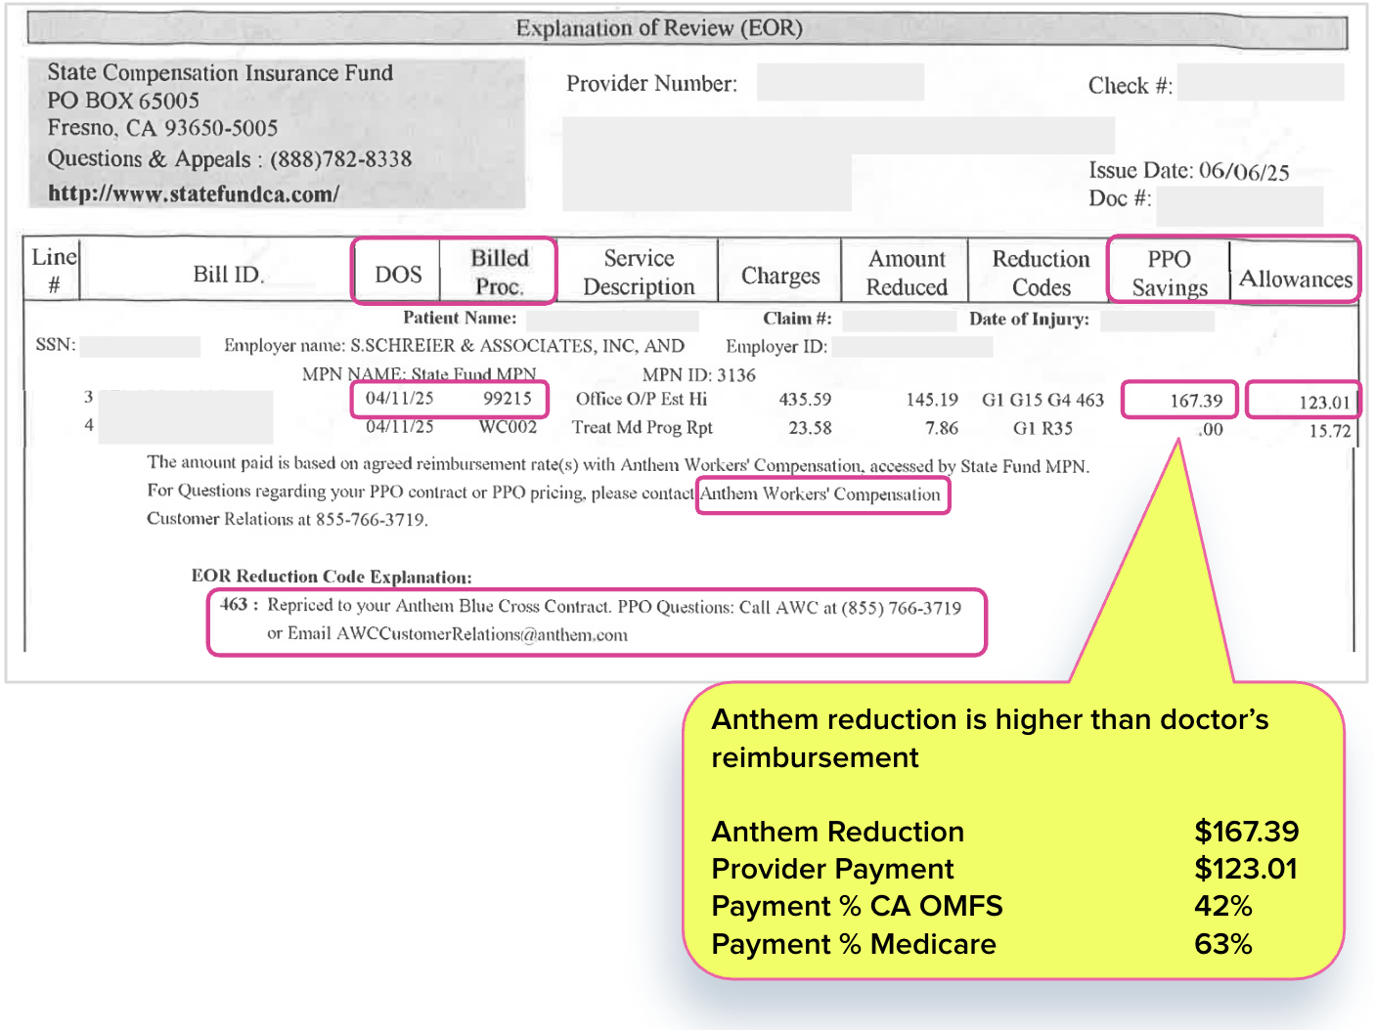Click the 'Provider Number:' label
The height and width of the screenshot is (1030, 1375).
[x=651, y=83]
